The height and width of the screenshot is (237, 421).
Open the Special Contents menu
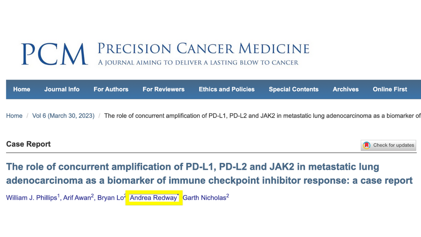point(294,89)
